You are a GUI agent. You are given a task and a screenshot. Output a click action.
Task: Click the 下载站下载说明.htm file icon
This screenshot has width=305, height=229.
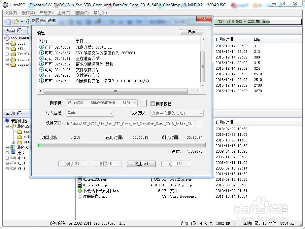(80, 191)
